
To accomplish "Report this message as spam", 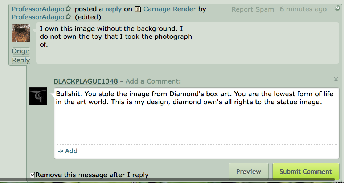I will click(x=253, y=9).
